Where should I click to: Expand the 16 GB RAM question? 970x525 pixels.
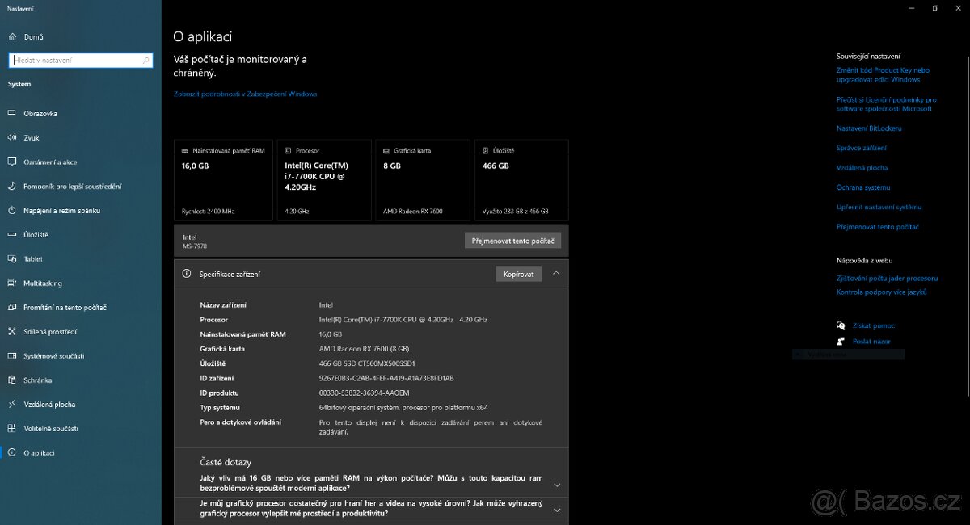click(556, 485)
